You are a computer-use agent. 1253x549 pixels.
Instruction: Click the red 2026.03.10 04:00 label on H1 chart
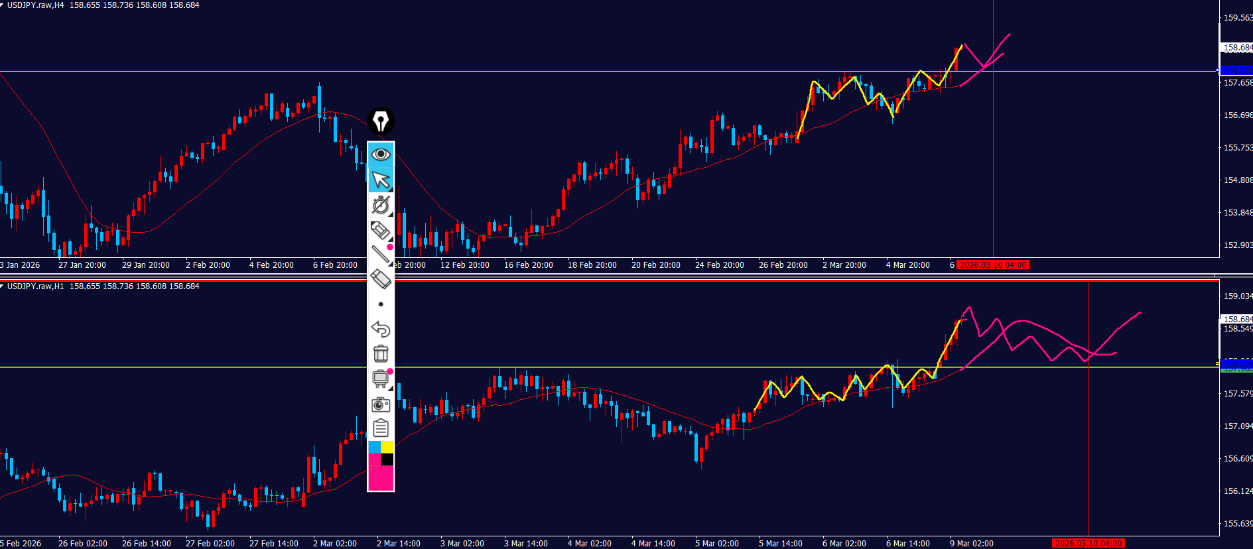click(1088, 544)
